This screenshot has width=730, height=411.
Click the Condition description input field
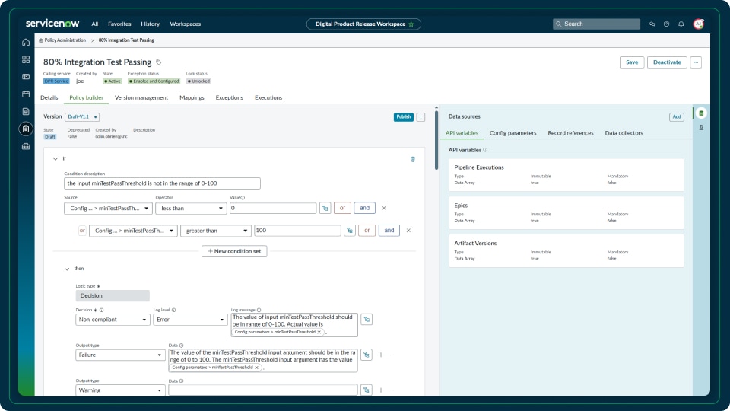162,183
